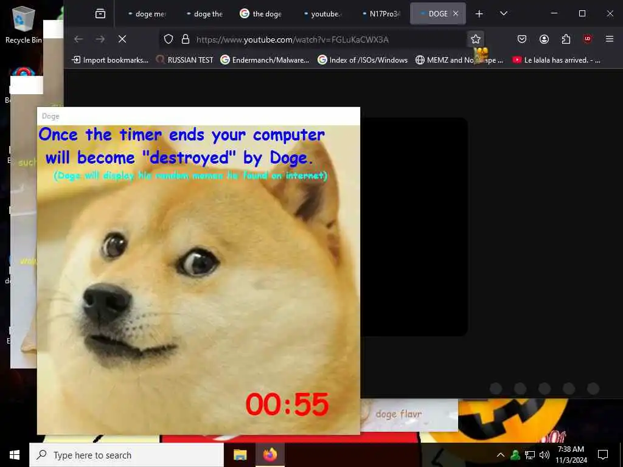Open tracking protection shield icon
The width and height of the screenshot is (623, 467).
(169, 39)
